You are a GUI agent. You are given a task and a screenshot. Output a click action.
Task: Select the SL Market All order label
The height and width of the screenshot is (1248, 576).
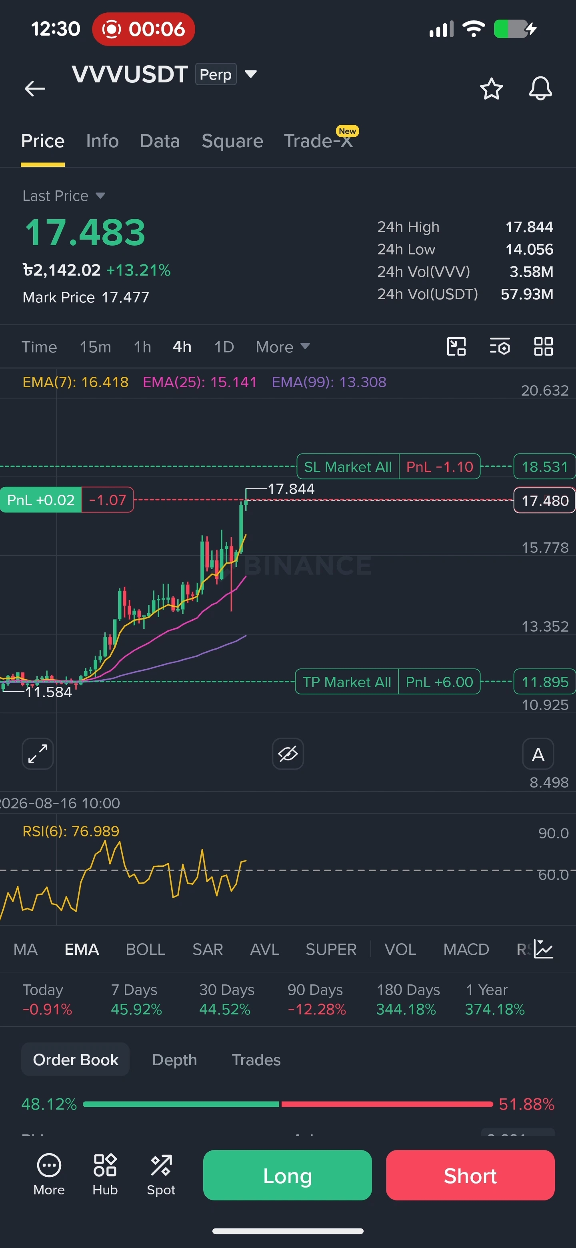point(348,466)
